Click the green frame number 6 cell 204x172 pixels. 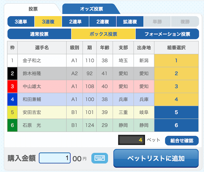click(12, 125)
